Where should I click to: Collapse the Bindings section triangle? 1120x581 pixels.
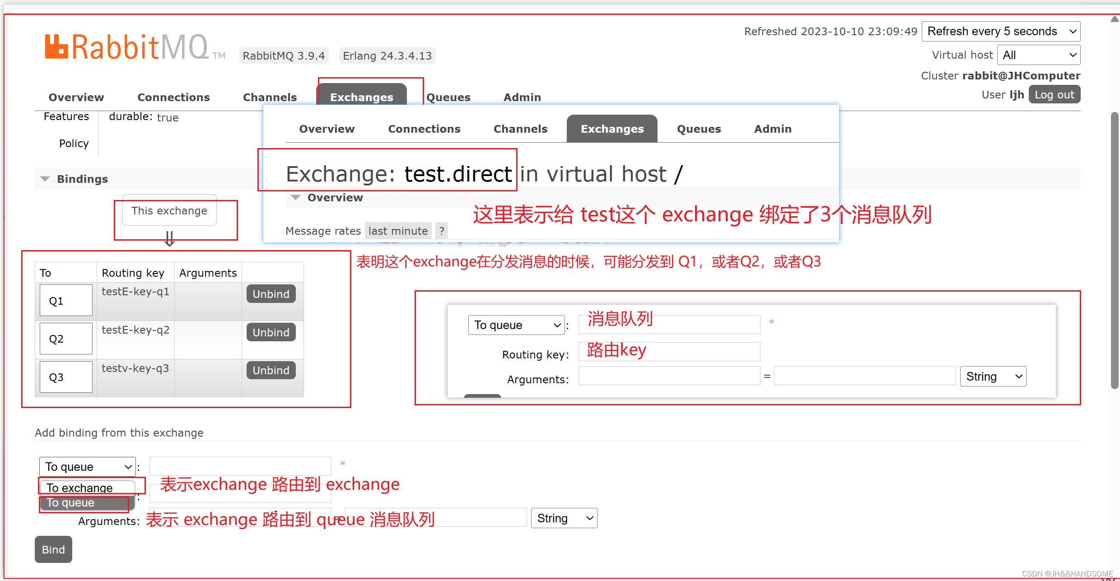point(45,179)
